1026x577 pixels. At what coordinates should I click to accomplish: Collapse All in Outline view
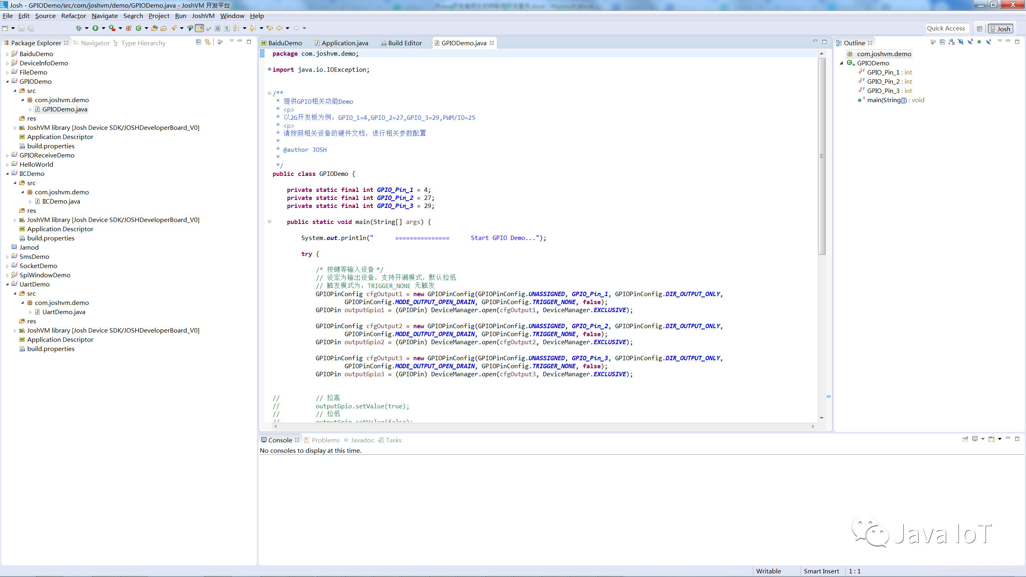pos(942,42)
